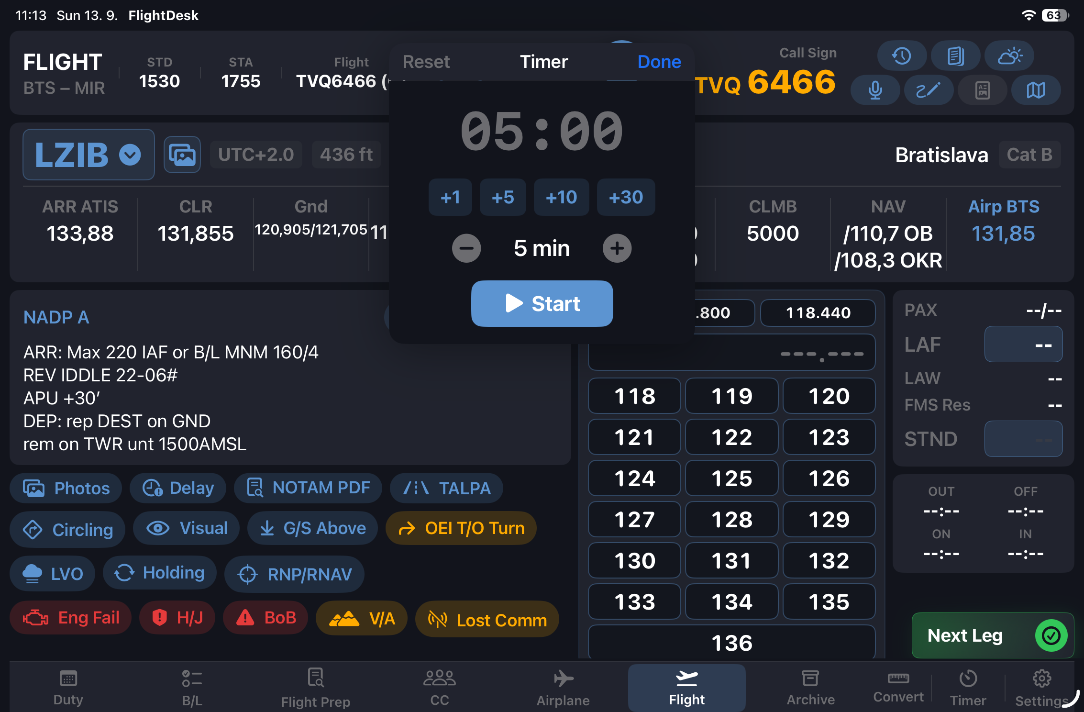Decrease timer minutes with minus
The image size is (1084, 712).
point(466,248)
